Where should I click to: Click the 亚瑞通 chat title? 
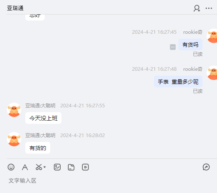(x=15, y=8)
